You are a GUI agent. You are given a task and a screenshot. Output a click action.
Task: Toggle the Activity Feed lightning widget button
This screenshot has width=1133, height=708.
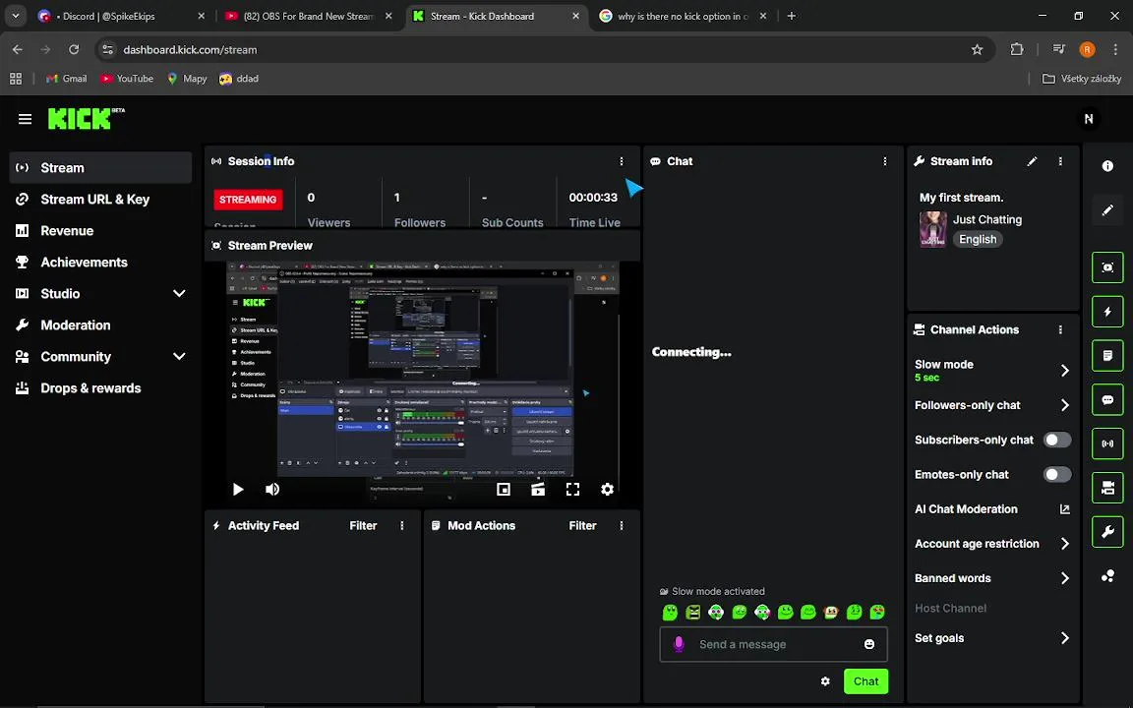tap(1107, 312)
